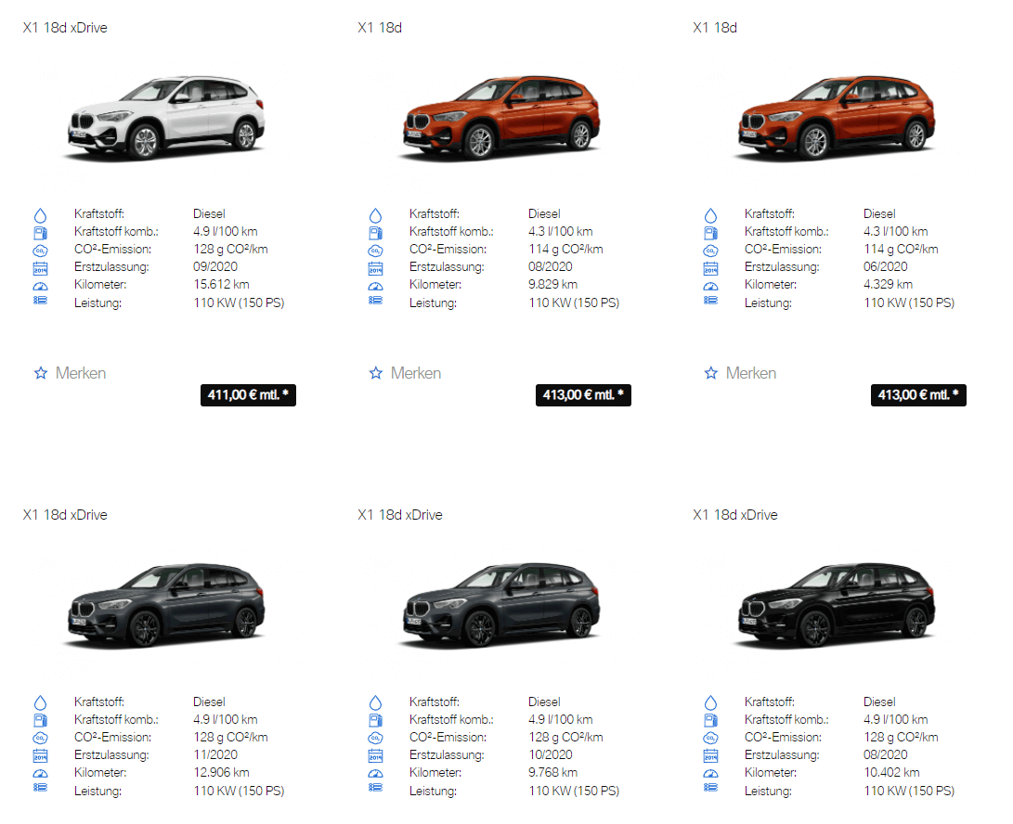Click the calendar icon beside Erstzulassung 06/2020
Image resolution: width=1013 pixels, height=824 pixels.
coord(710,269)
